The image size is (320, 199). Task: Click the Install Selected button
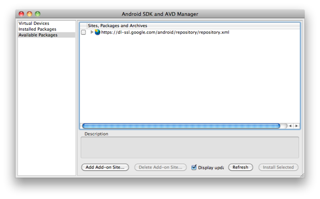pos(278,167)
